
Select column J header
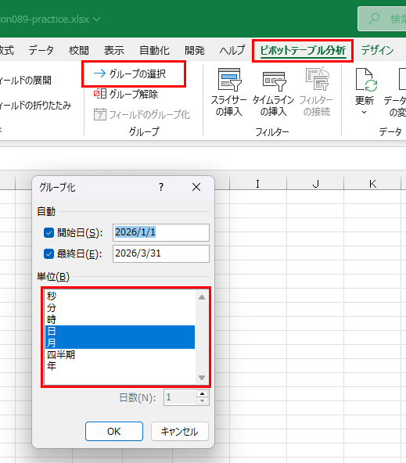click(315, 184)
